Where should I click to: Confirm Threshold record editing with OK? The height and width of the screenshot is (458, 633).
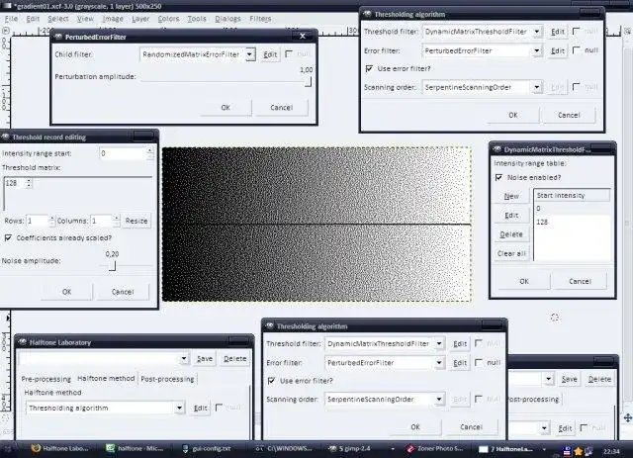[66, 292]
